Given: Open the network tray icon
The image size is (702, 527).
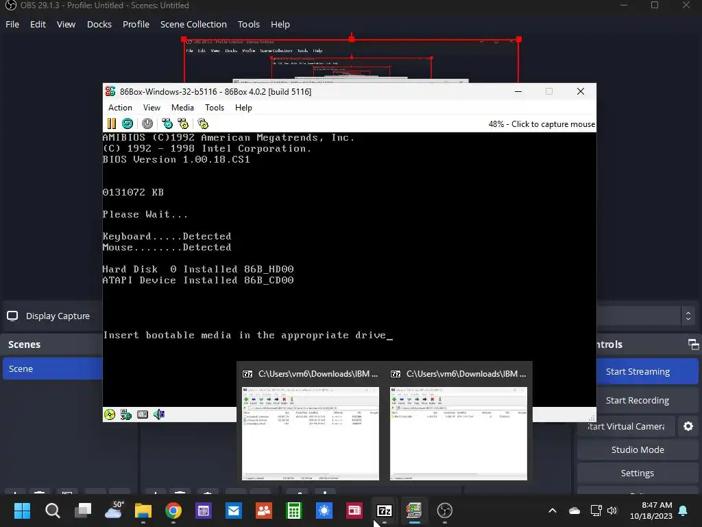Looking at the screenshot, I should pos(596,511).
